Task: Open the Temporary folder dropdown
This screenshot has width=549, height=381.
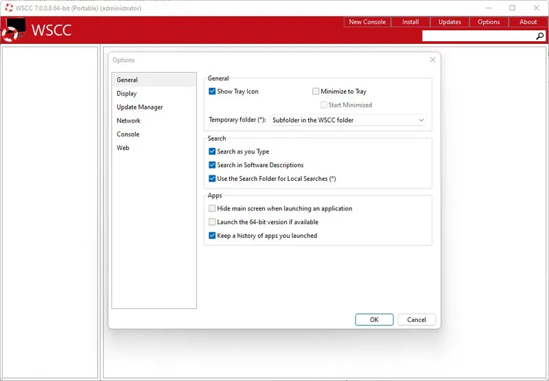Action: click(349, 120)
